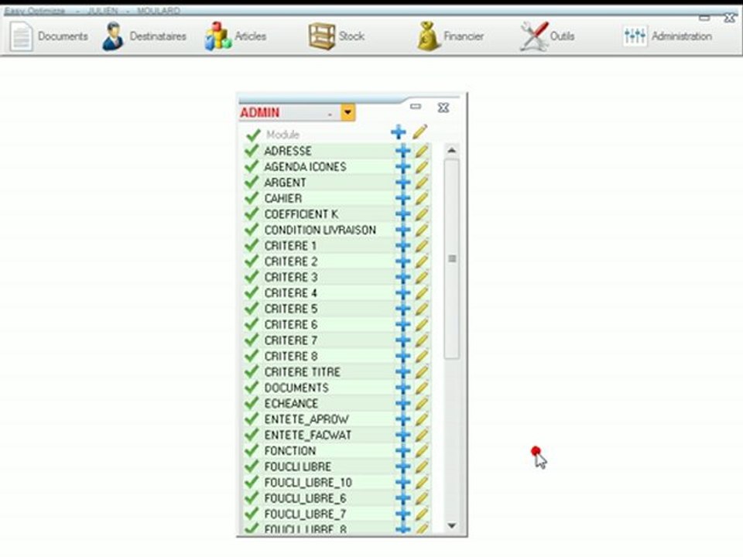Close the ADMIN panel window
This screenshot has width=743, height=557.
(x=443, y=108)
